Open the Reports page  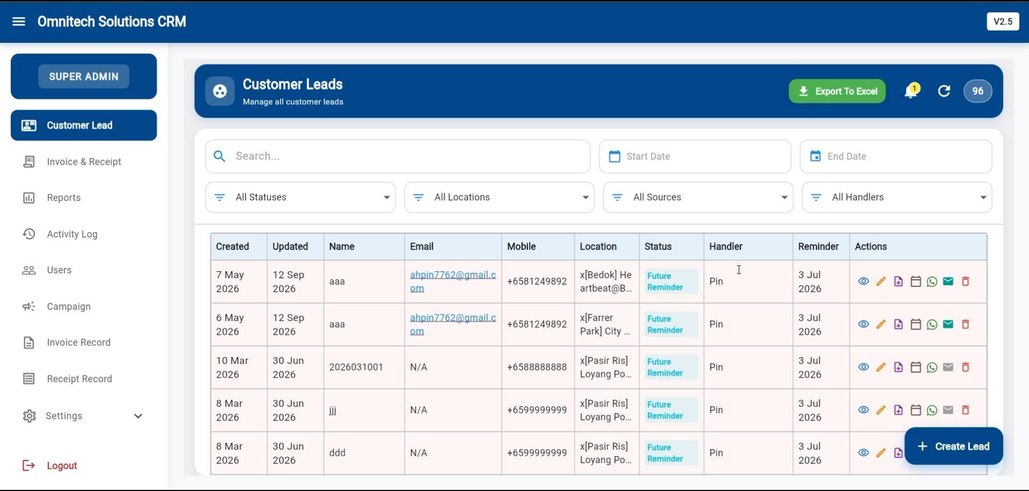point(84,198)
